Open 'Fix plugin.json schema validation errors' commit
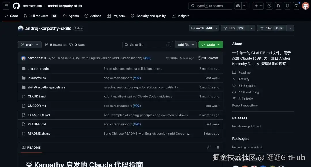Screen dimensions: 311x167 132,69
